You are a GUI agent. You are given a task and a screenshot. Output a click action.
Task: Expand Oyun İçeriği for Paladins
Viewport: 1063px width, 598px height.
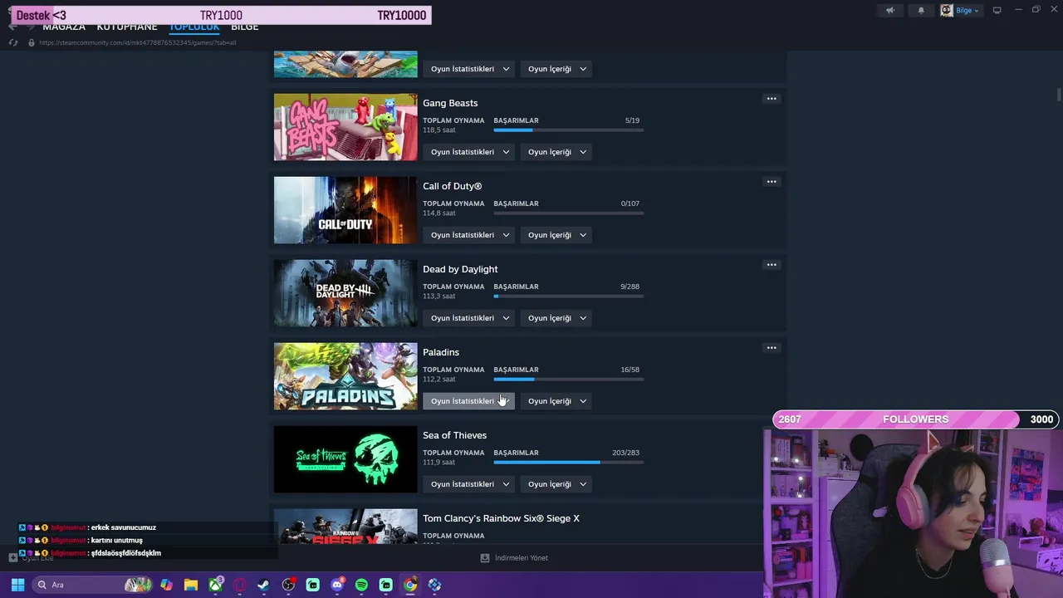tap(556, 401)
